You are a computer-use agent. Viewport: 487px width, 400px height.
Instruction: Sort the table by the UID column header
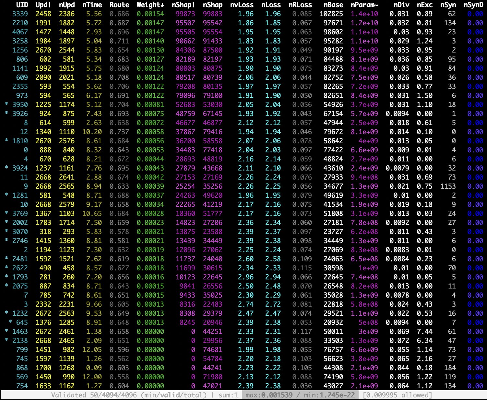[22, 5]
